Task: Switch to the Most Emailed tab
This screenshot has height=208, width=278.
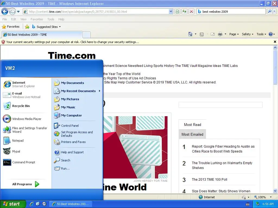Action: coord(192,134)
